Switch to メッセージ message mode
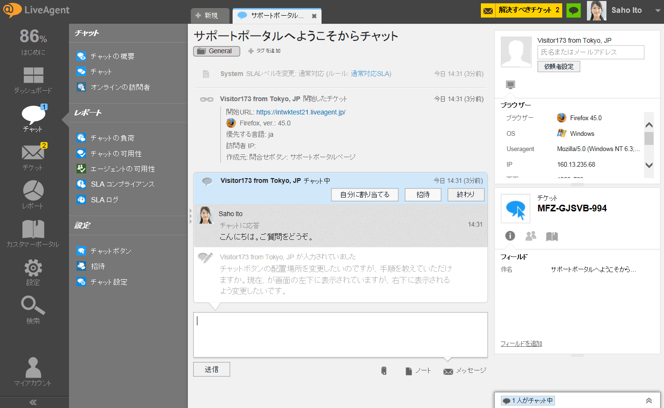Image resolution: width=664 pixels, height=408 pixels. tap(465, 371)
